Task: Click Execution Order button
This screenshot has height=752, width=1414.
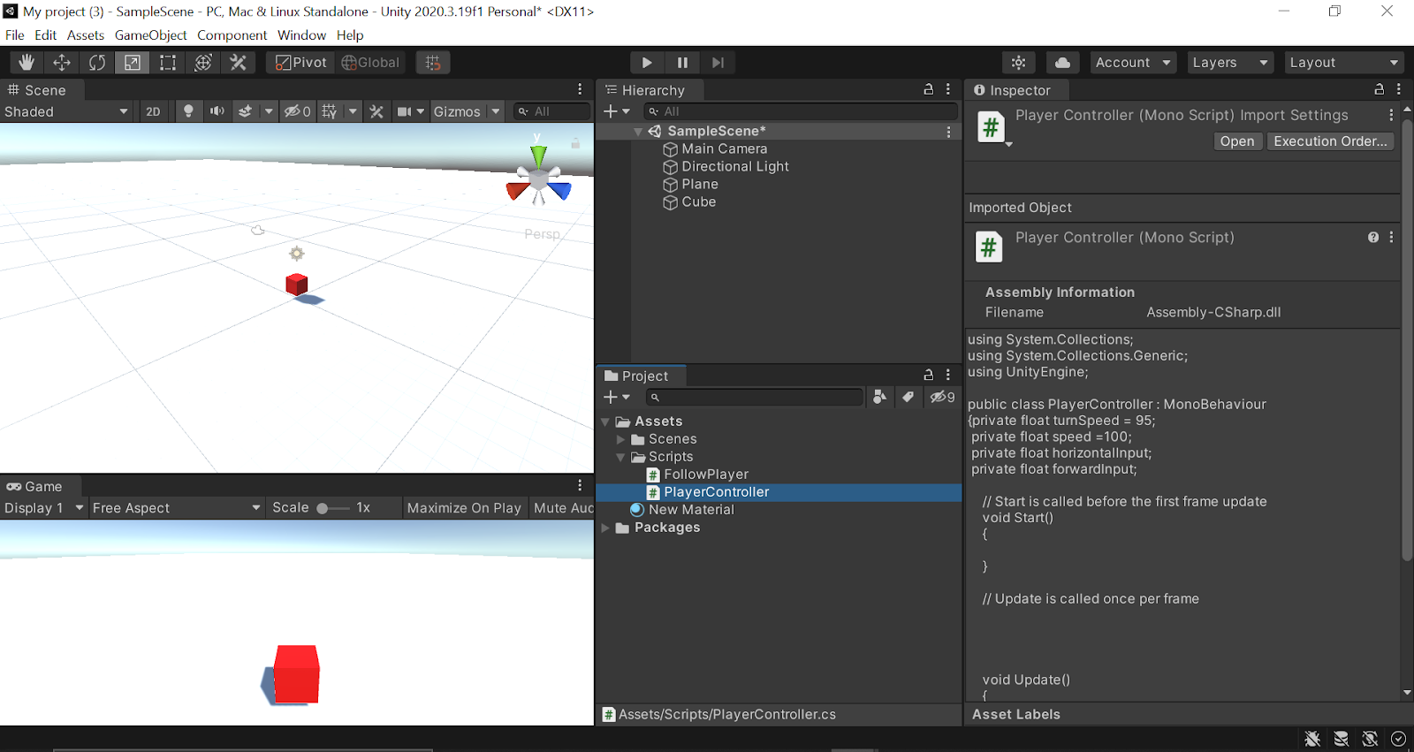Action: pyautogui.click(x=1330, y=141)
